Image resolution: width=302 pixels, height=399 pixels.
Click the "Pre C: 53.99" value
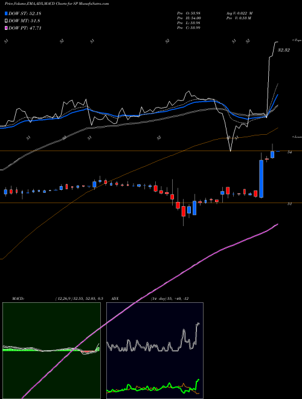[188, 28]
